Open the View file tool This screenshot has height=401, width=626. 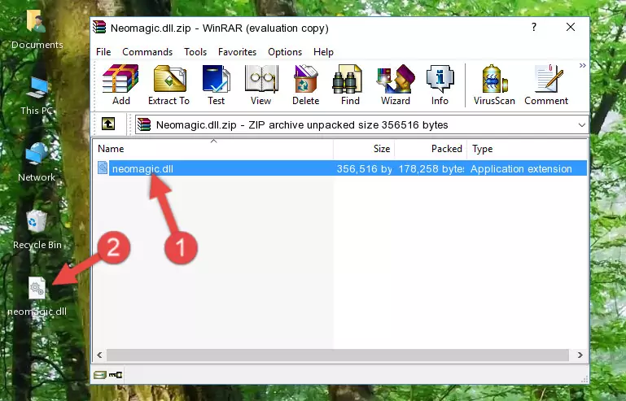click(261, 85)
